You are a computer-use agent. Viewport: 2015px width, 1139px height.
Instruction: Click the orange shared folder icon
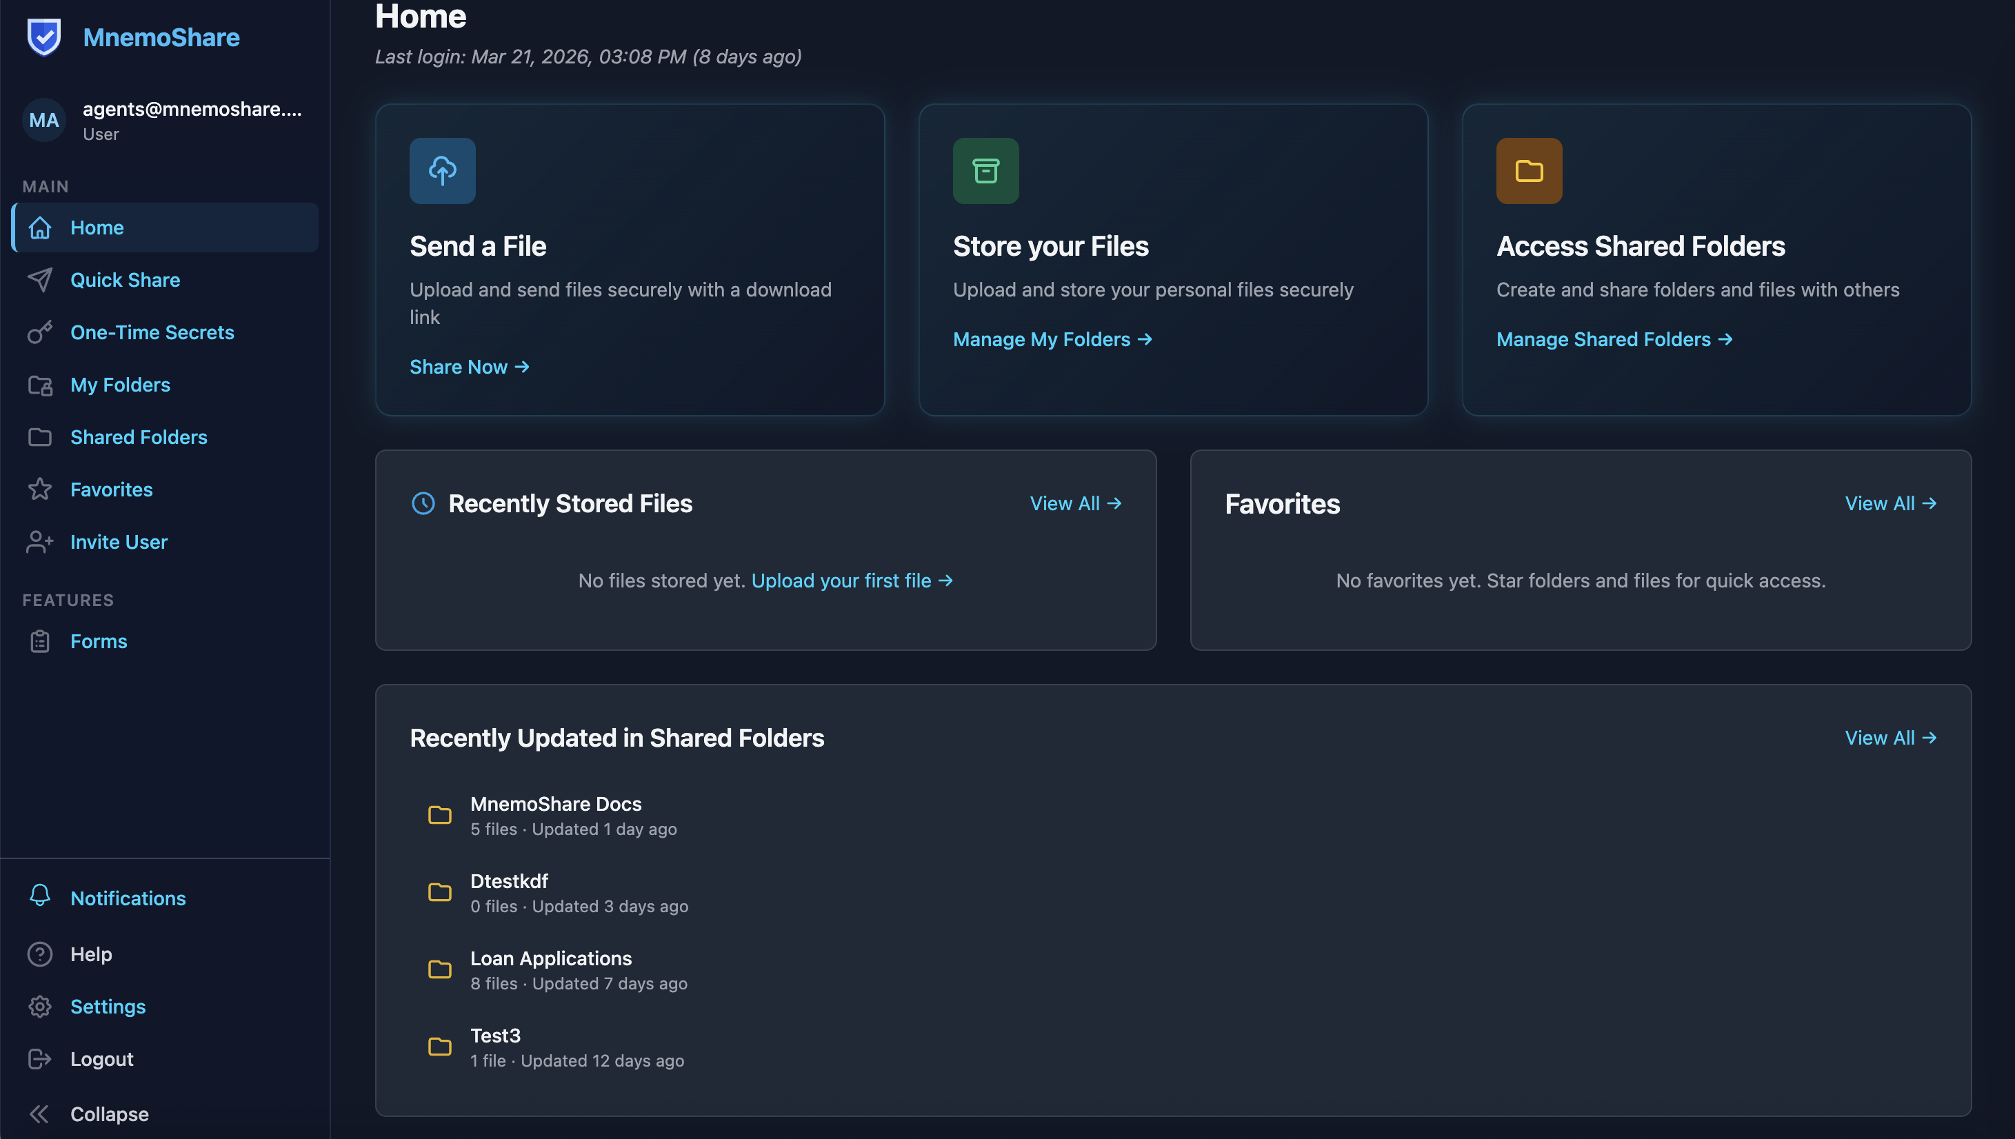pyautogui.click(x=1528, y=170)
